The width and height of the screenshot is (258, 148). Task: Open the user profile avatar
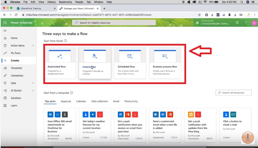(254, 22)
